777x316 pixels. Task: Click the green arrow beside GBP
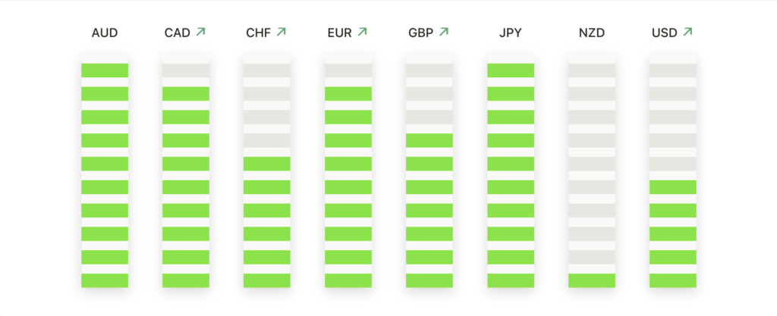[x=443, y=32]
